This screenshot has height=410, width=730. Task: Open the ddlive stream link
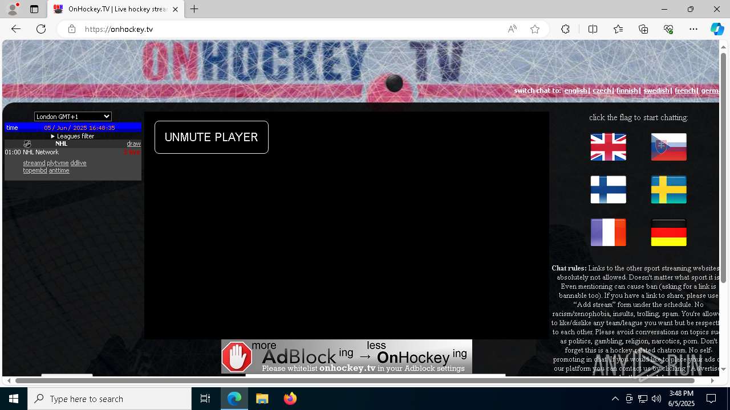click(78, 163)
